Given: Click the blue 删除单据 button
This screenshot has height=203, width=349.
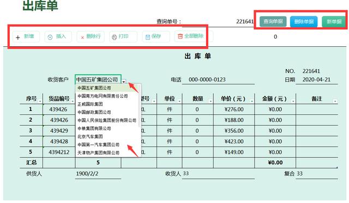Looking at the screenshot, I should (x=304, y=22).
